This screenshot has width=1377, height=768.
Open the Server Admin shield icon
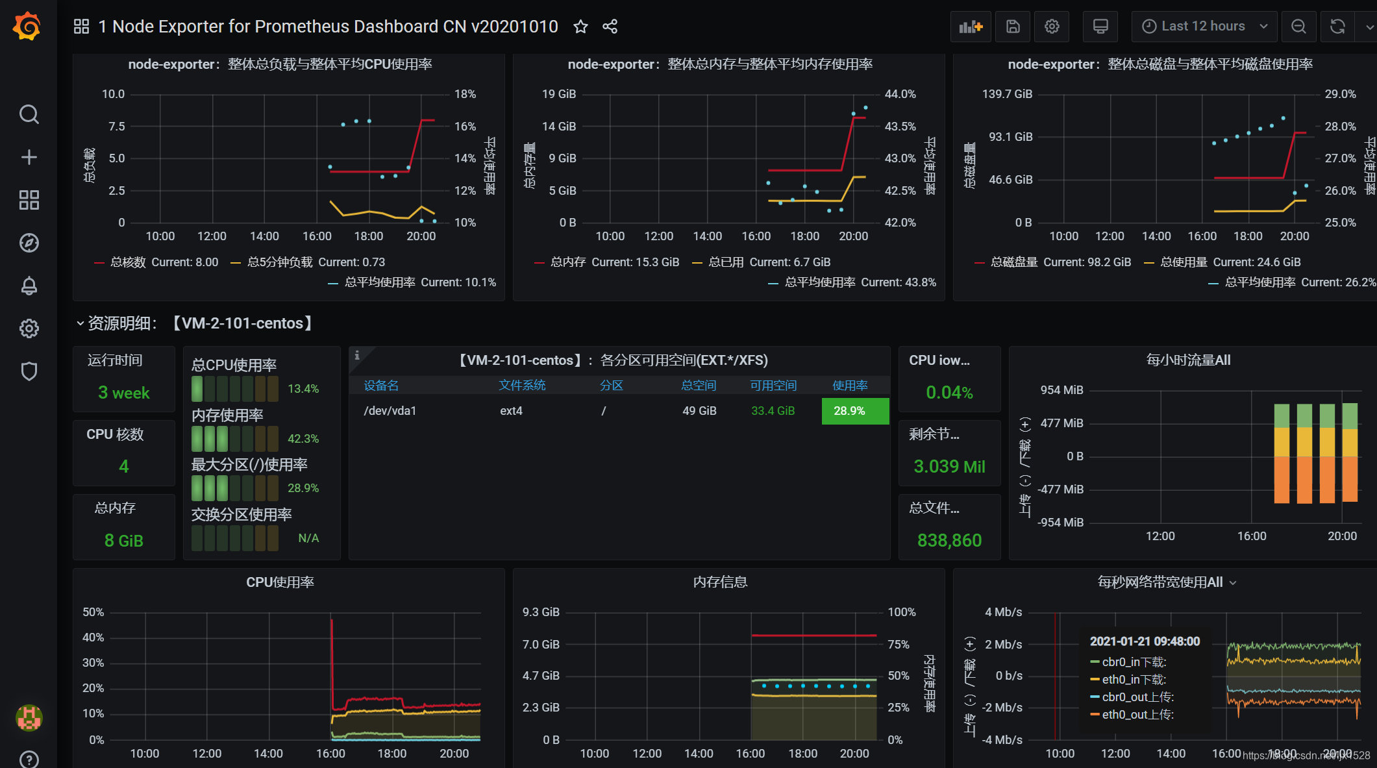tap(29, 371)
